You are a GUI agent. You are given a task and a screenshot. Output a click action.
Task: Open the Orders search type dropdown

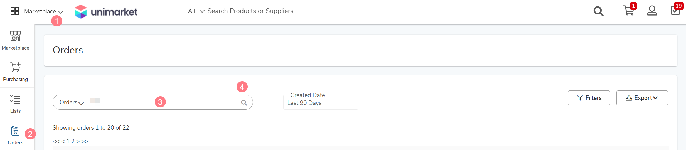coord(72,102)
